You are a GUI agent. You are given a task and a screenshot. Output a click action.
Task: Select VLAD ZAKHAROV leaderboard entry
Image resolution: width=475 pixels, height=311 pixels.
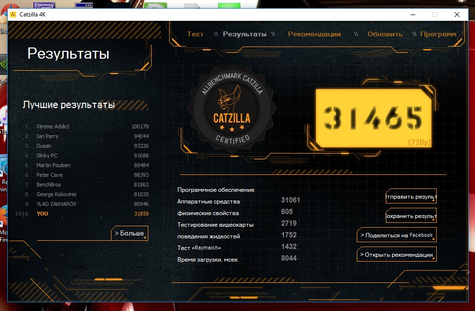click(87, 204)
